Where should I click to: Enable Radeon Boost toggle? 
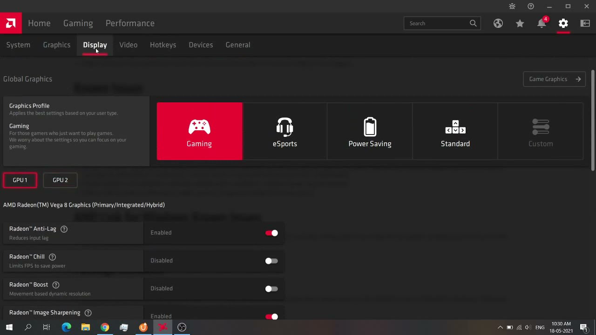271,289
